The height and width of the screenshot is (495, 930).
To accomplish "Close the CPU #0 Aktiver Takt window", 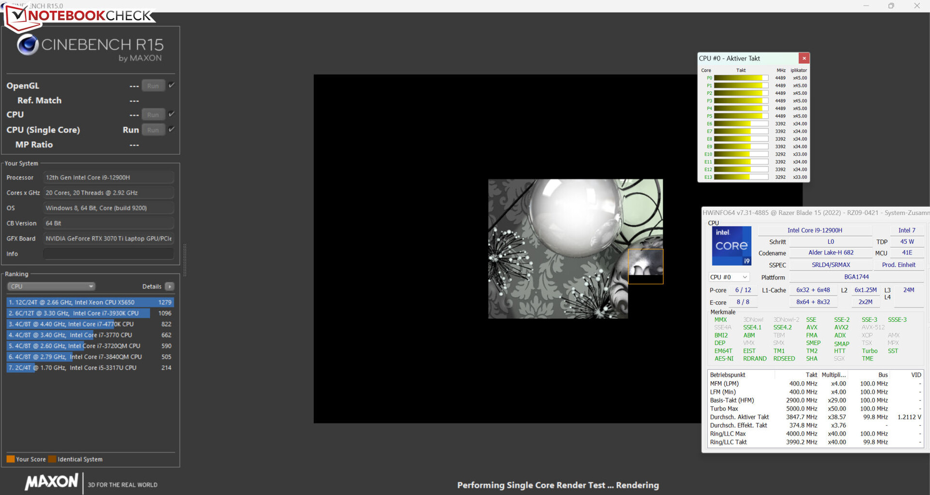I will (x=804, y=59).
